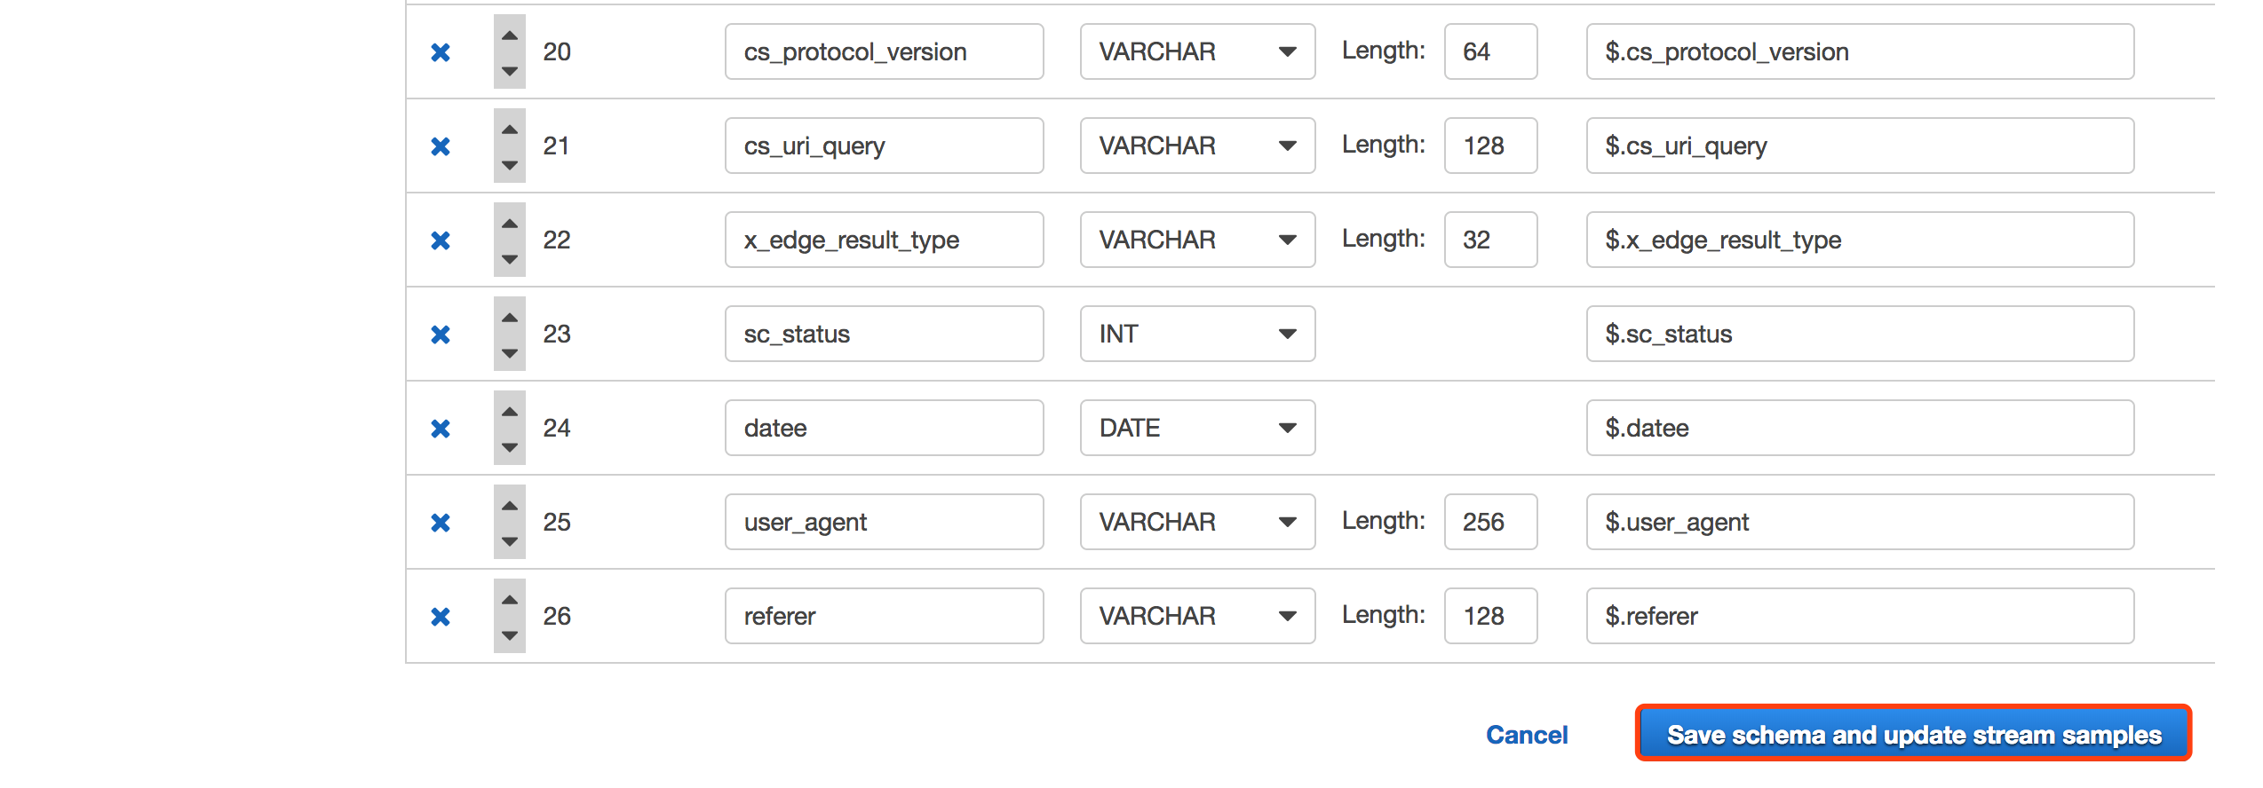Move referer row up with arrow
Image resolution: width=2263 pixels, height=788 pixels.
tap(509, 600)
